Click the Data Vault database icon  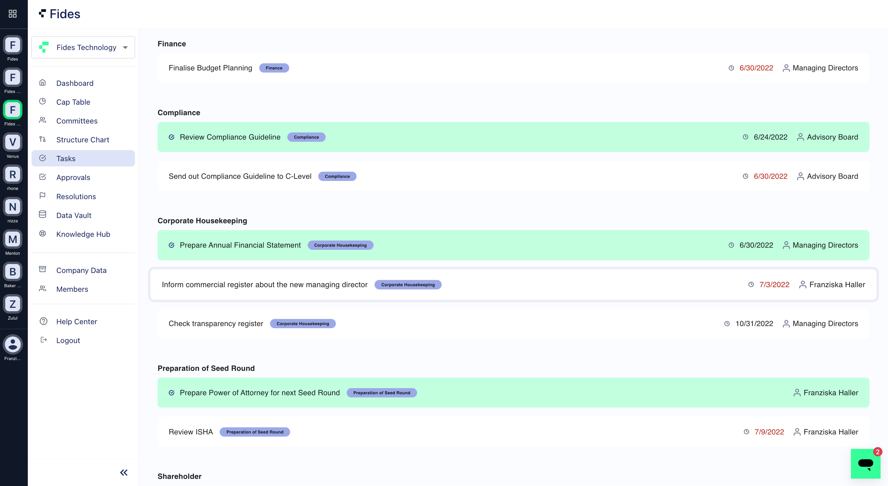[42, 215]
